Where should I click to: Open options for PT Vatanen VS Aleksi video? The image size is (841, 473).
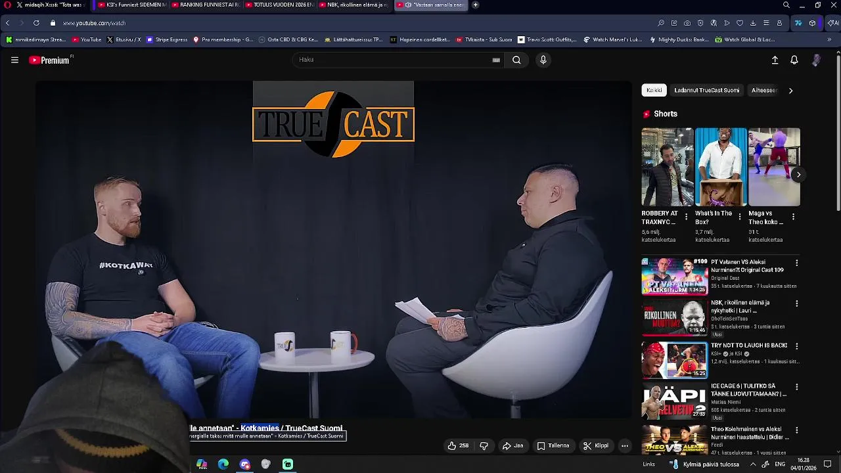796,263
